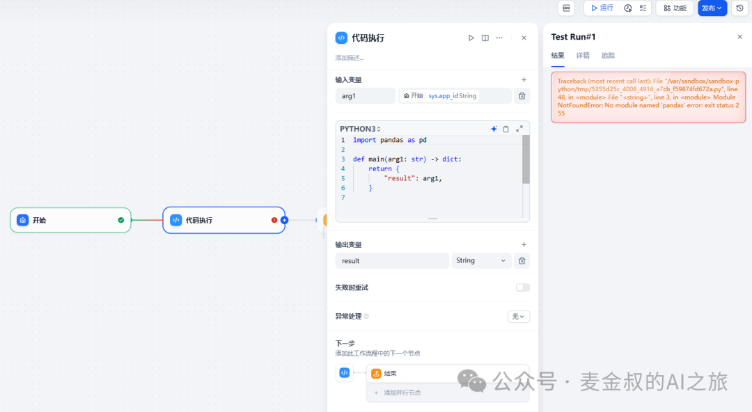This screenshot has width=752, height=412.
Task: Click the red Traceback error message box
Action: point(648,97)
